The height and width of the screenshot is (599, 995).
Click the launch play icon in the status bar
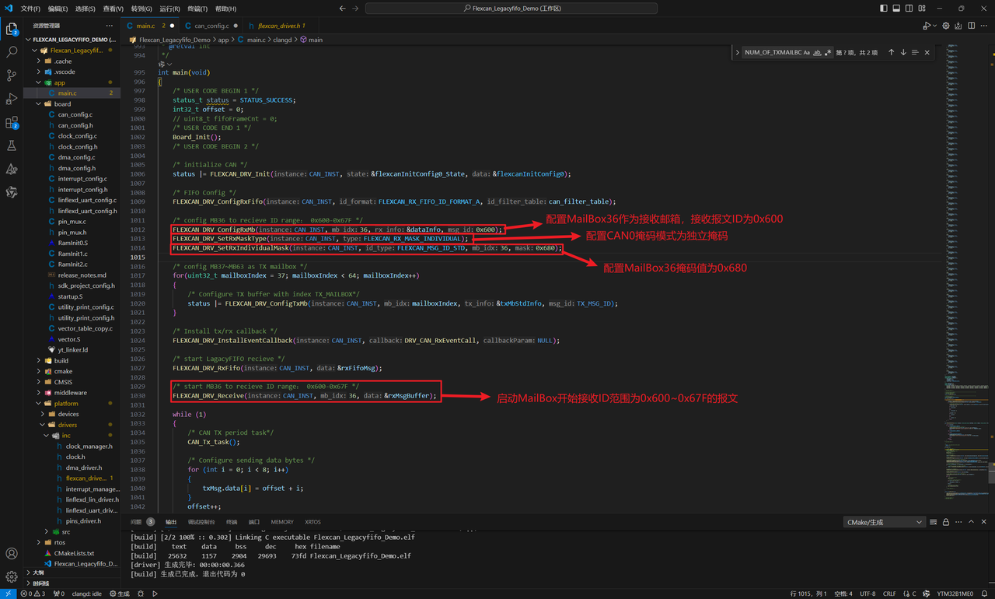[155, 594]
